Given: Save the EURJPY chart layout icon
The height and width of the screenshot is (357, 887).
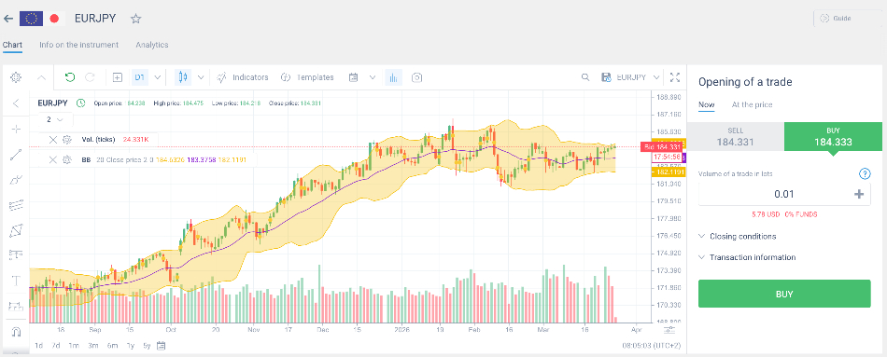Looking at the screenshot, I should (x=606, y=77).
